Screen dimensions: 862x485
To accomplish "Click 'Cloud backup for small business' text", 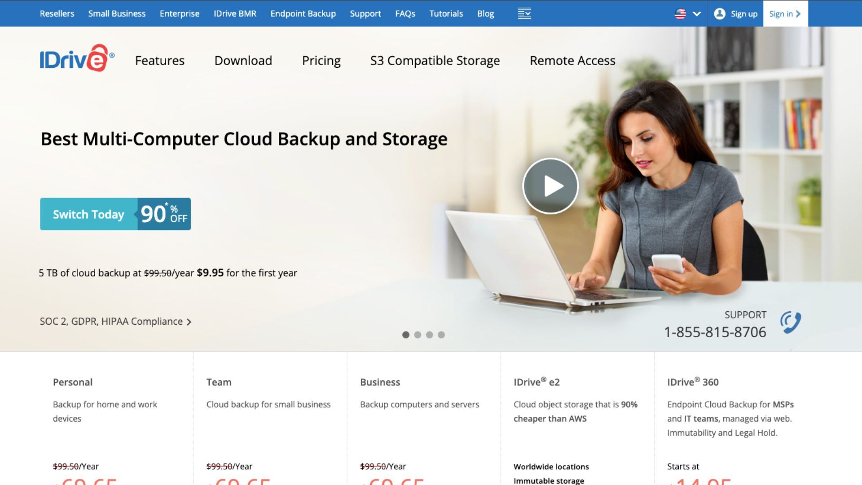I will click(268, 405).
